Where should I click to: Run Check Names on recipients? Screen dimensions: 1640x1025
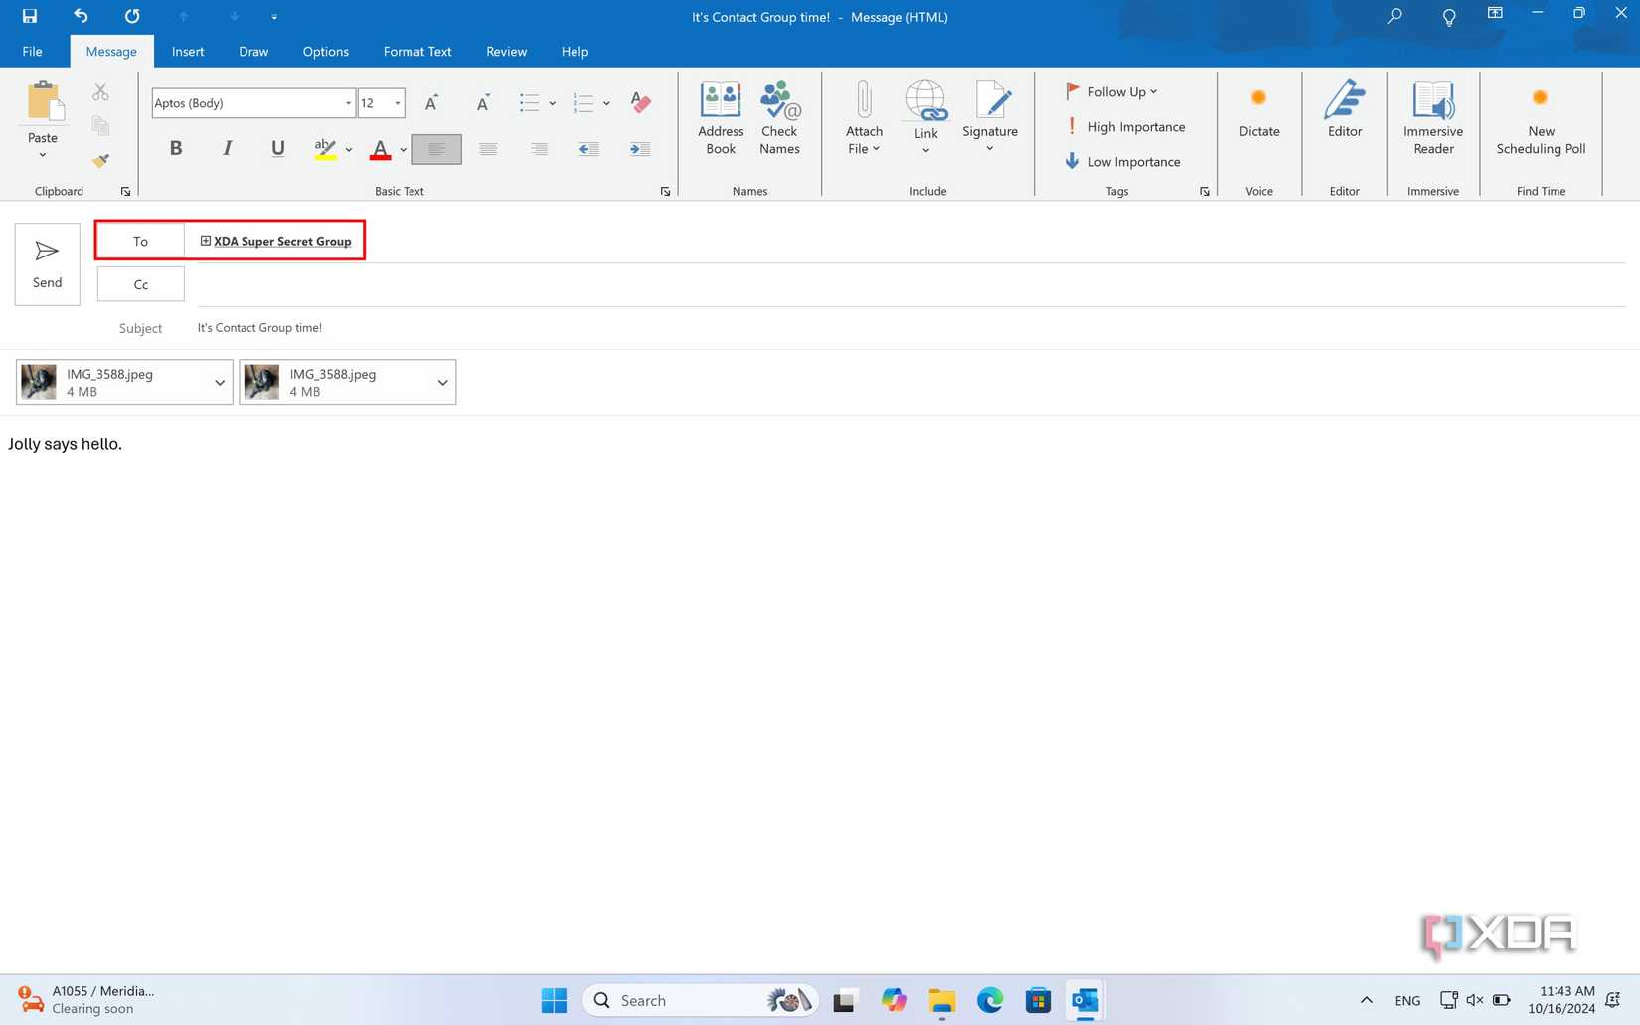click(x=779, y=117)
